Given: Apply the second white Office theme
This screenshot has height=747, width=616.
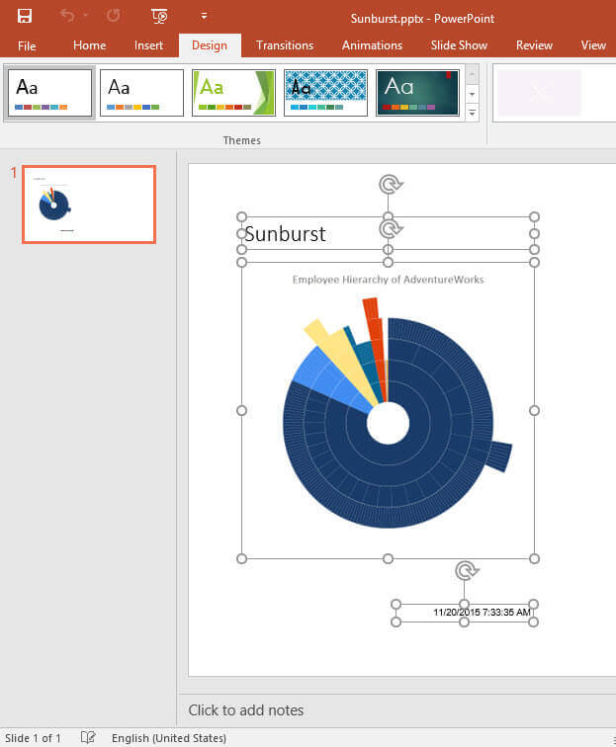Looking at the screenshot, I should 141,93.
